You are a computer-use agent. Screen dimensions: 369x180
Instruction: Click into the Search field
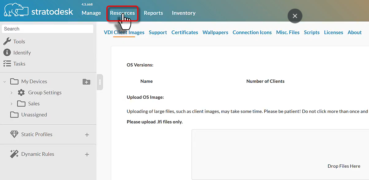click(48, 29)
